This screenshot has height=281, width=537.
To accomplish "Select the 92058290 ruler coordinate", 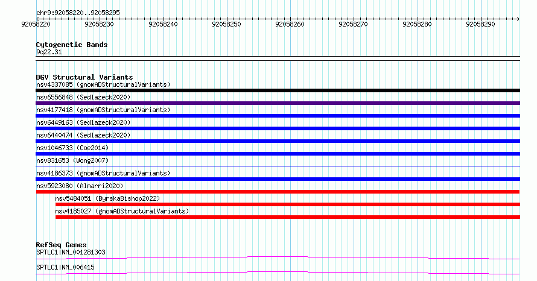I will click(x=480, y=24).
